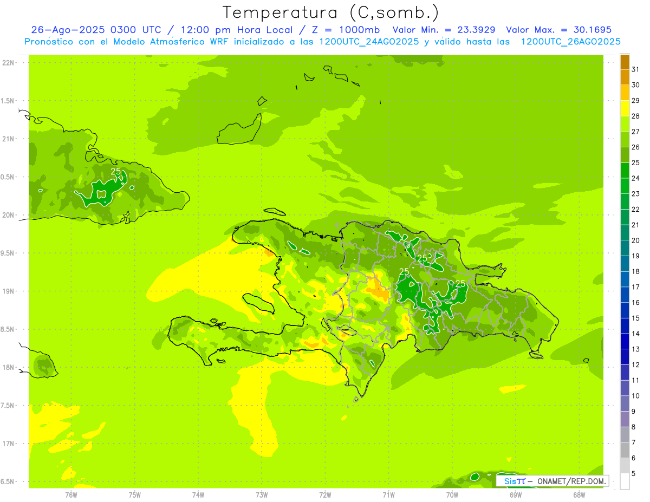Screen dimensions: 650x502
Task: Click the '18N' latitude axis label
Action: click(8, 367)
